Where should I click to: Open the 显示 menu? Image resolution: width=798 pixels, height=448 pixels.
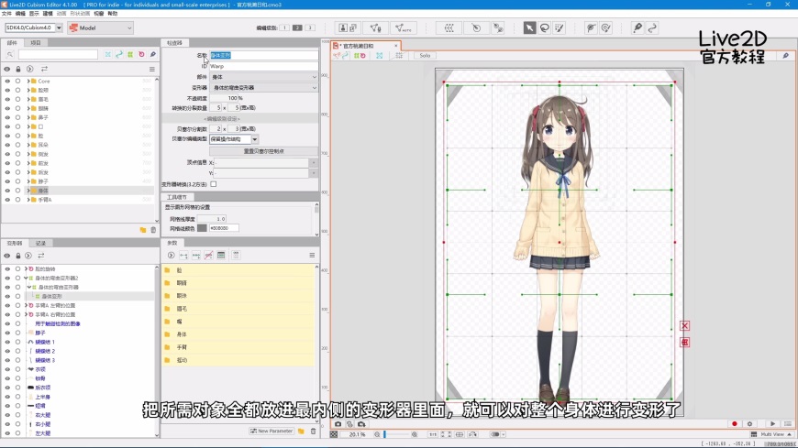pyautogui.click(x=34, y=14)
